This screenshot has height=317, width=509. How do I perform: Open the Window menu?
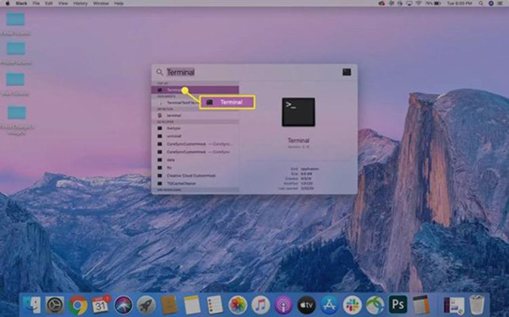tap(100, 3)
